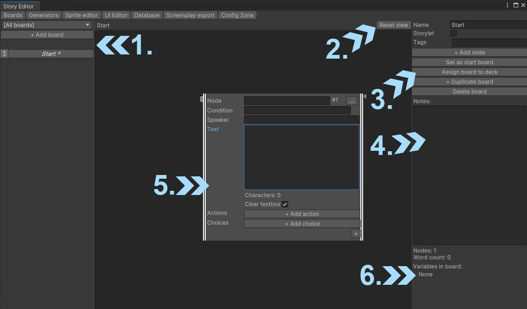Screen dimensions: 527x309
Task: Open the All boards filter dropdown
Action: [x=47, y=25]
